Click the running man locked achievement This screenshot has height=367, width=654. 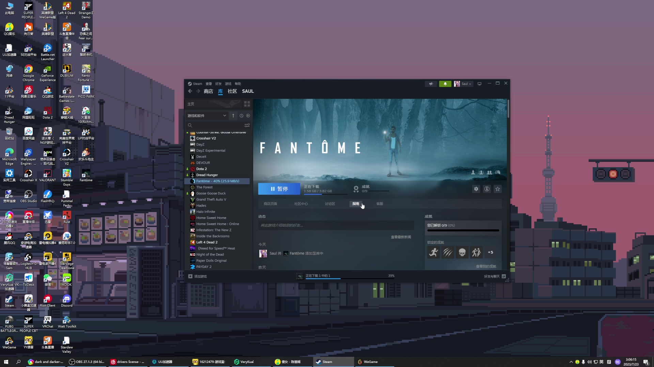434,252
